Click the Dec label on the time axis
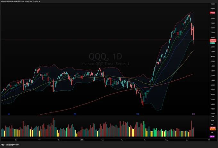218x148 pixels. click(x=59, y=140)
